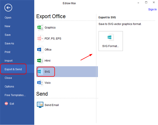158x125 pixels.
Task: Click the HTML export icon
Action: click(x=40, y=61)
